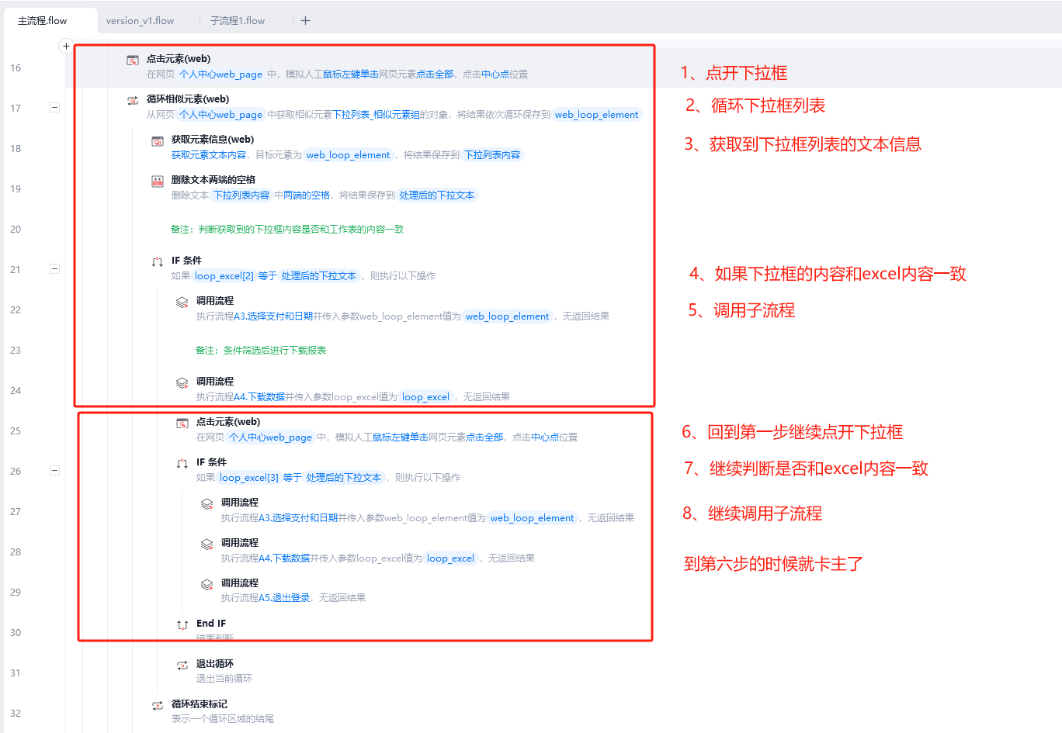Image resolution: width=1062 pixels, height=733 pixels.
Task: Switch to the version_v1.flow tab
Action: tap(141, 21)
